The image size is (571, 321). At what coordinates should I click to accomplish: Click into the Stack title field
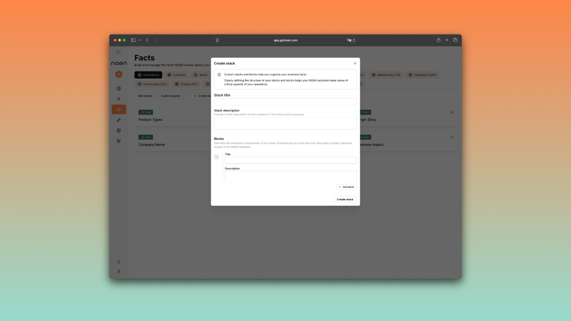[285, 102]
